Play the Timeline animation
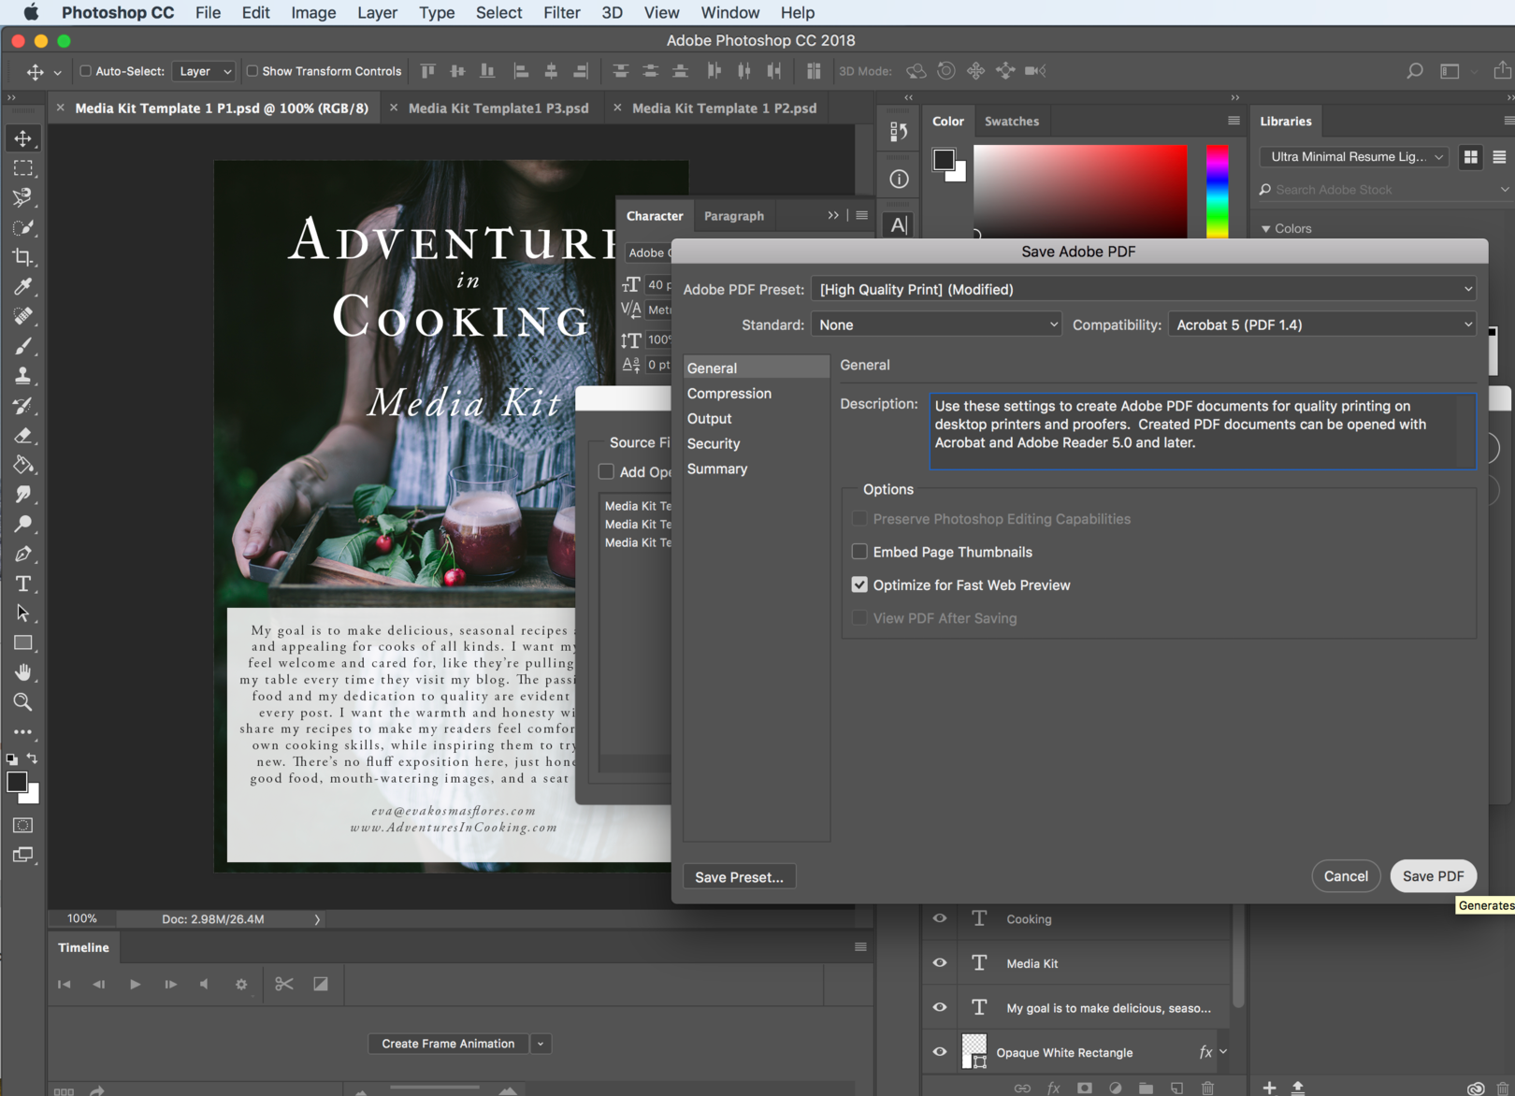Viewport: 1515px width, 1096px height. tap(135, 984)
